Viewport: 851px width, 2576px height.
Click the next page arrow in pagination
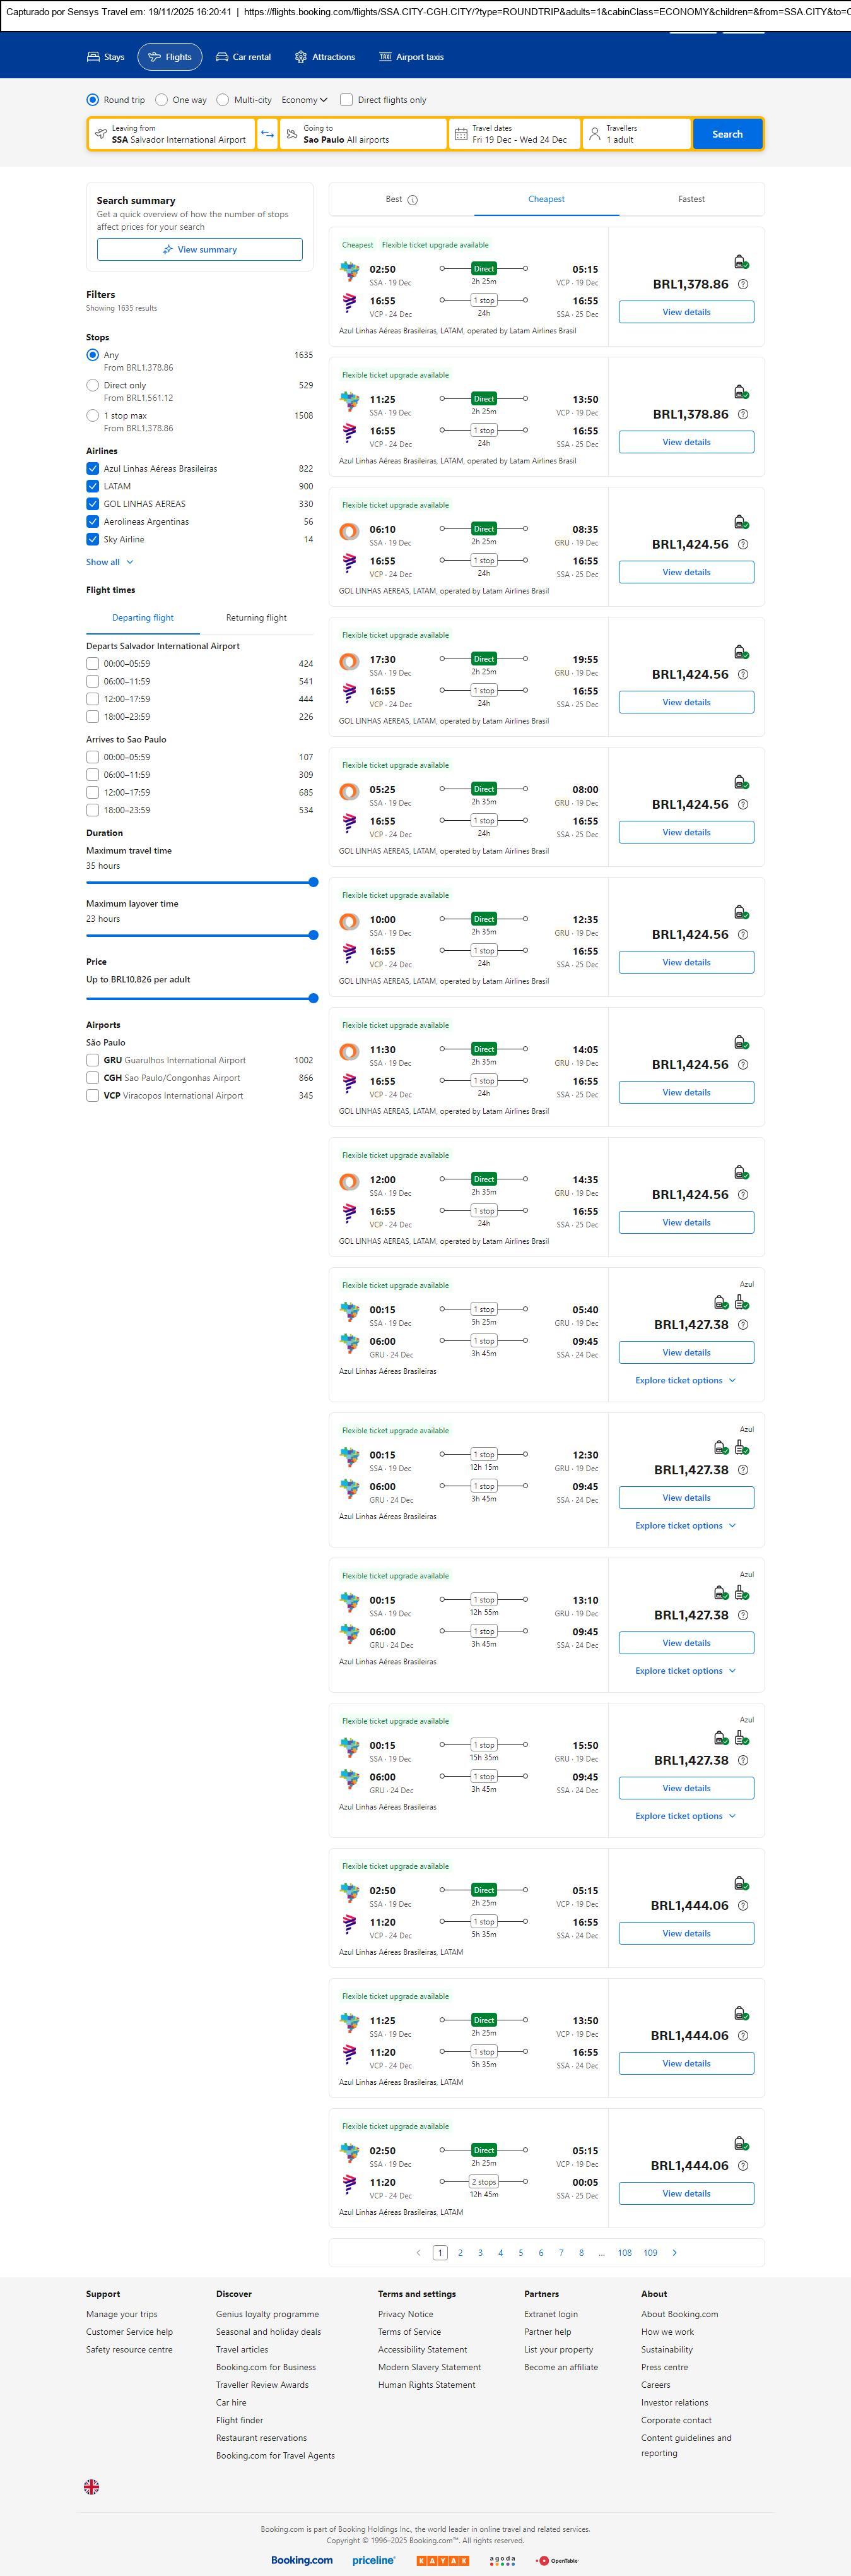(x=674, y=2252)
